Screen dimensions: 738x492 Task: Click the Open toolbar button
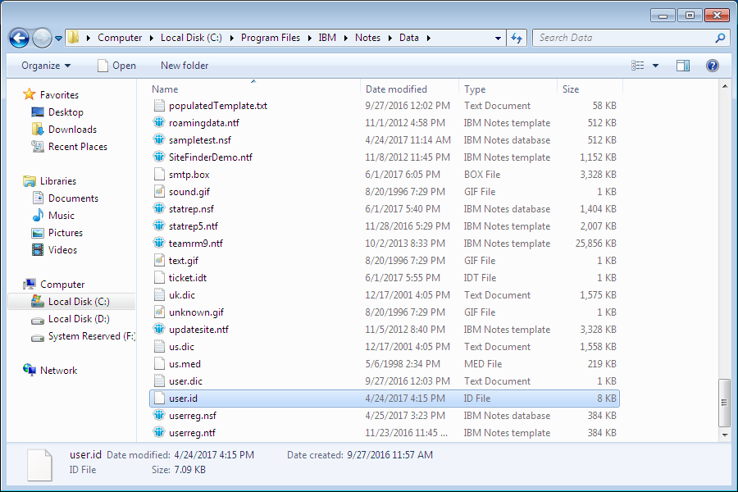116,66
